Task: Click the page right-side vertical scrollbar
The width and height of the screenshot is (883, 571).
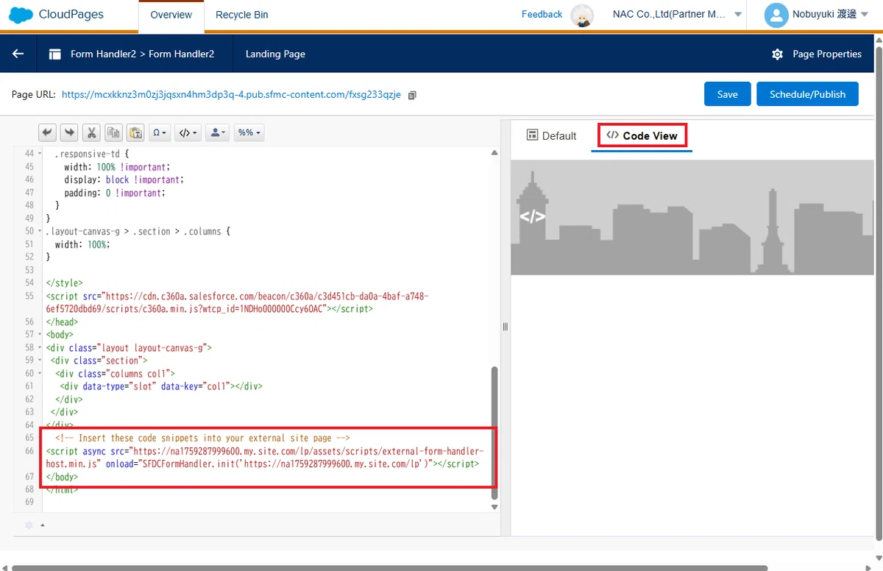Action: [879, 294]
